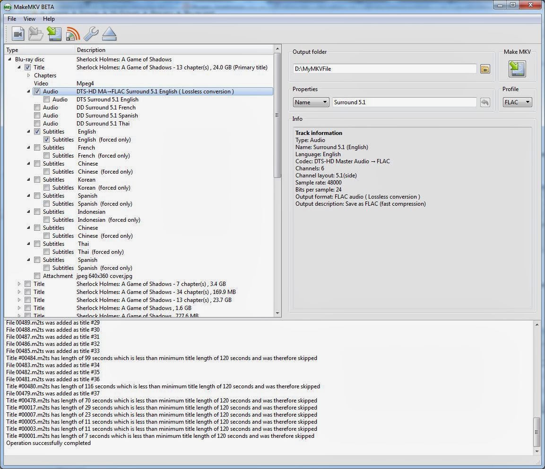Click the output folder path field
Viewport: 545px width, 469px height.
click(x=385, y=69)
